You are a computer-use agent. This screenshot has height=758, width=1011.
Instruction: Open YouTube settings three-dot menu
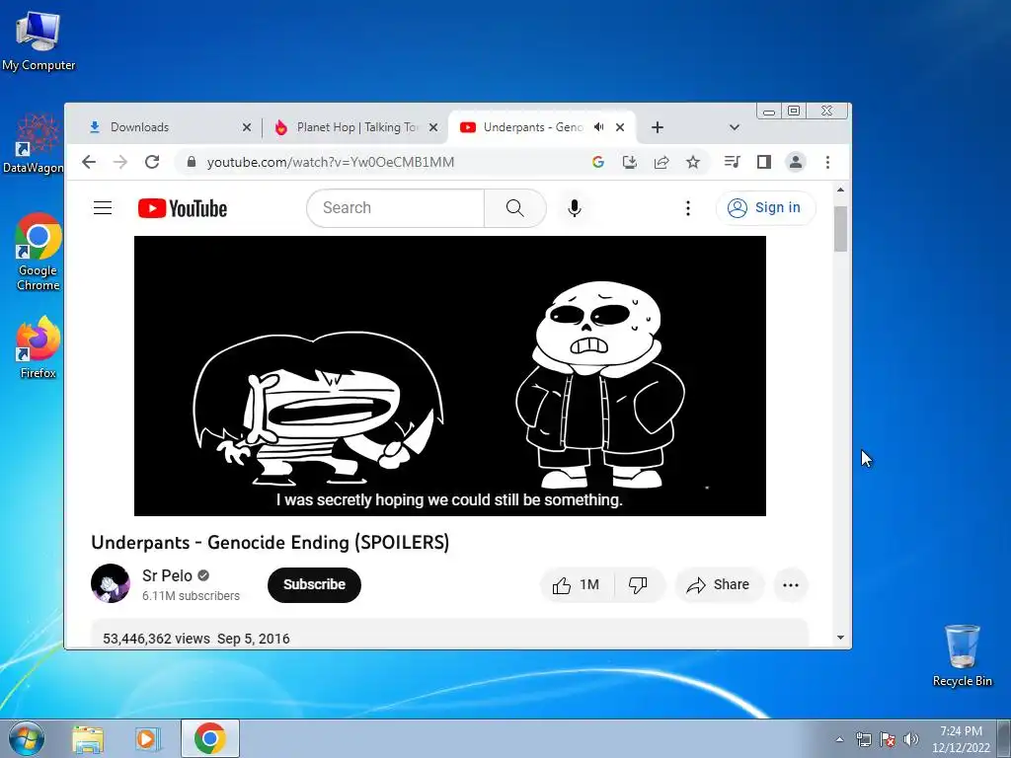point(688,208)
